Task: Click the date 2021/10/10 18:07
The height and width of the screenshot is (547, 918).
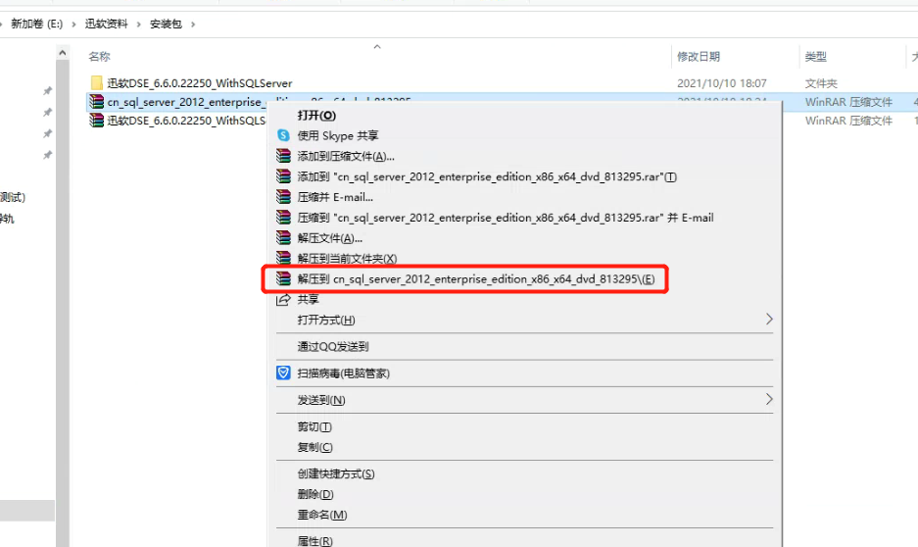Action: click(722, 83)
